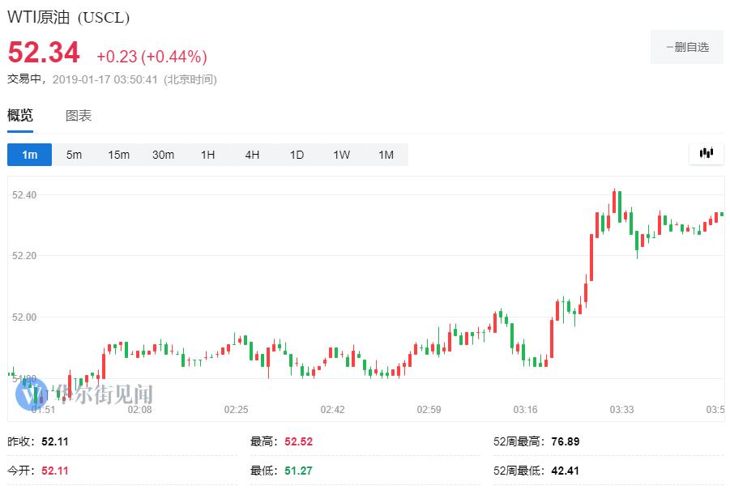Remove from watchlist with 删自选 button
730x490 pixels.
click(687, 47)
